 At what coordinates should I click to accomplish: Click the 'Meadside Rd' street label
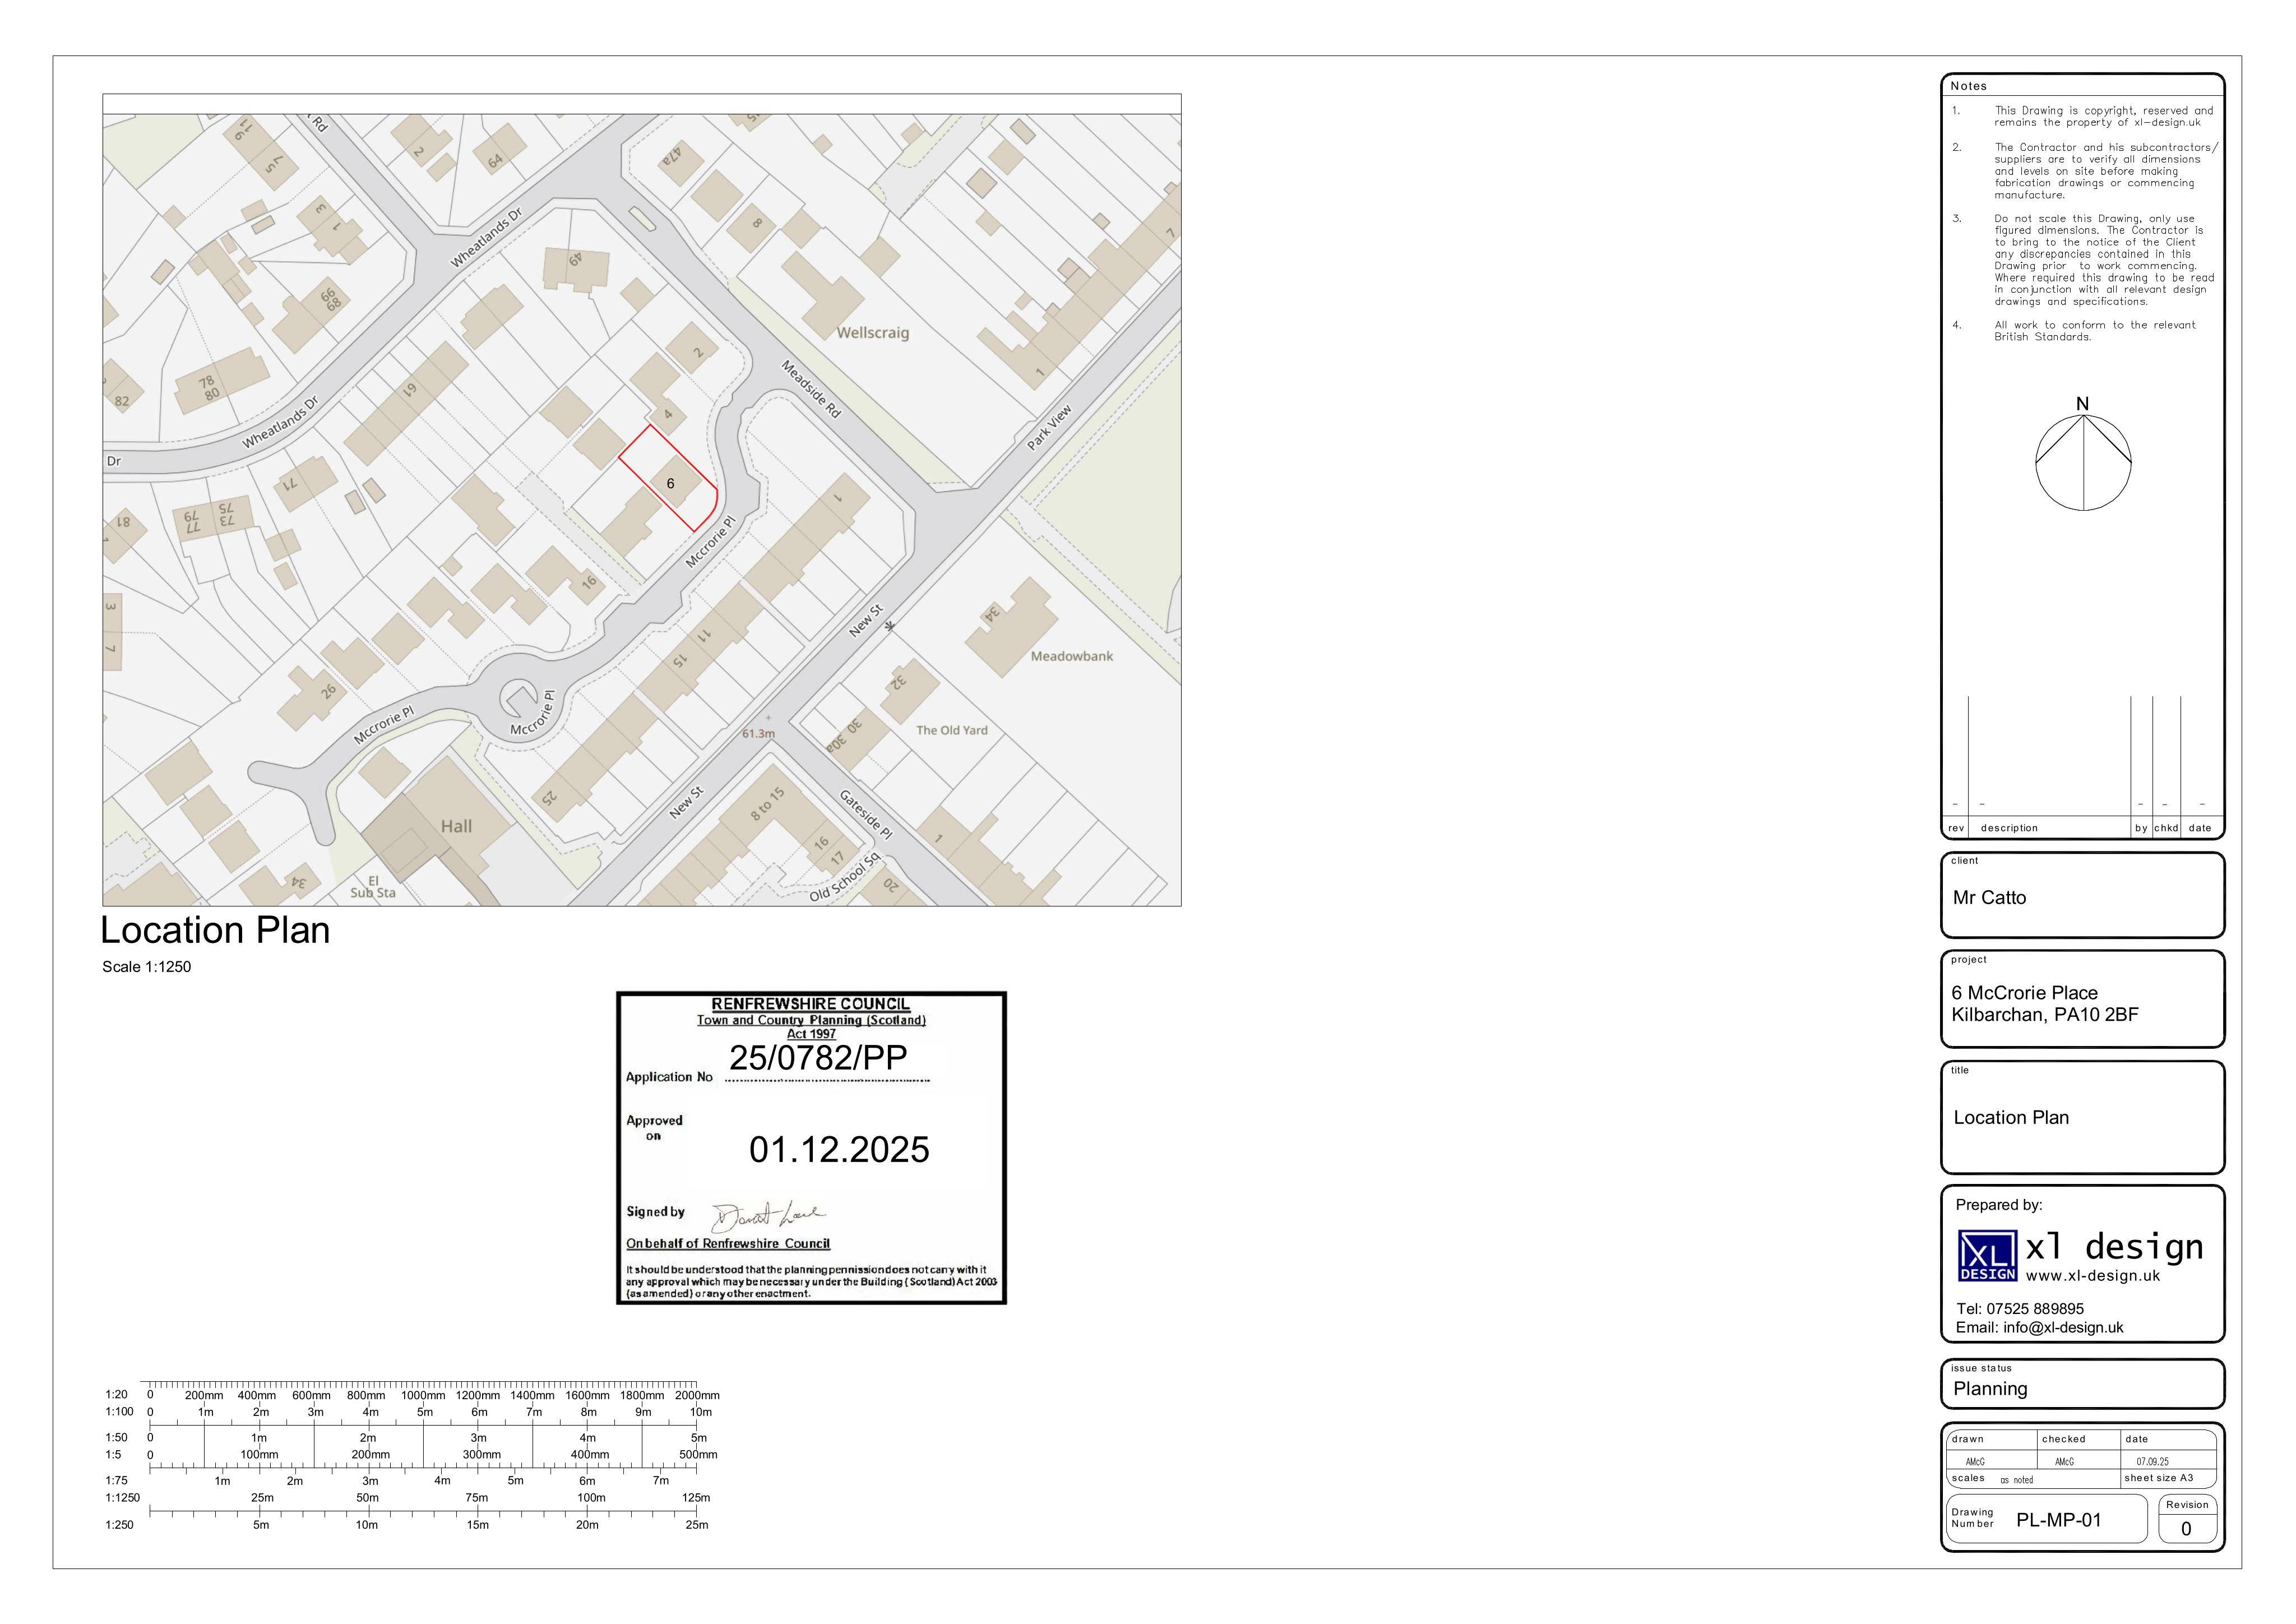[811, 389]
